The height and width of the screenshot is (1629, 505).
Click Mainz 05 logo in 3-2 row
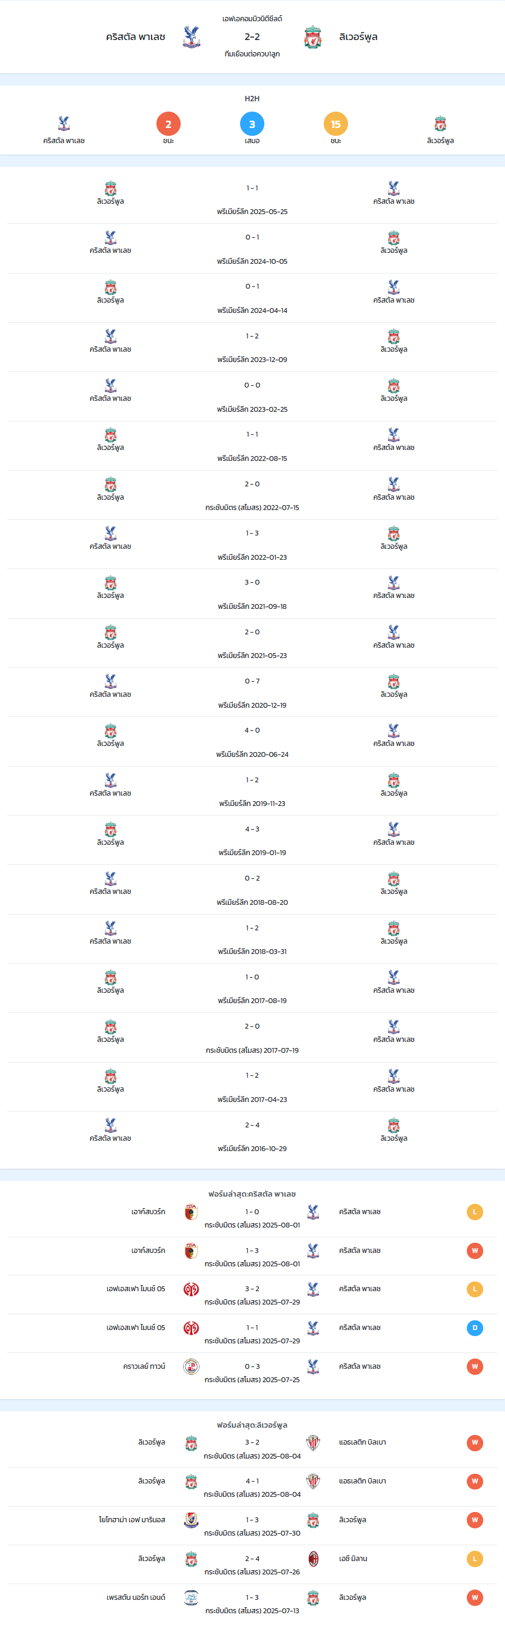pyautogui.click(x=191, y=1289)
